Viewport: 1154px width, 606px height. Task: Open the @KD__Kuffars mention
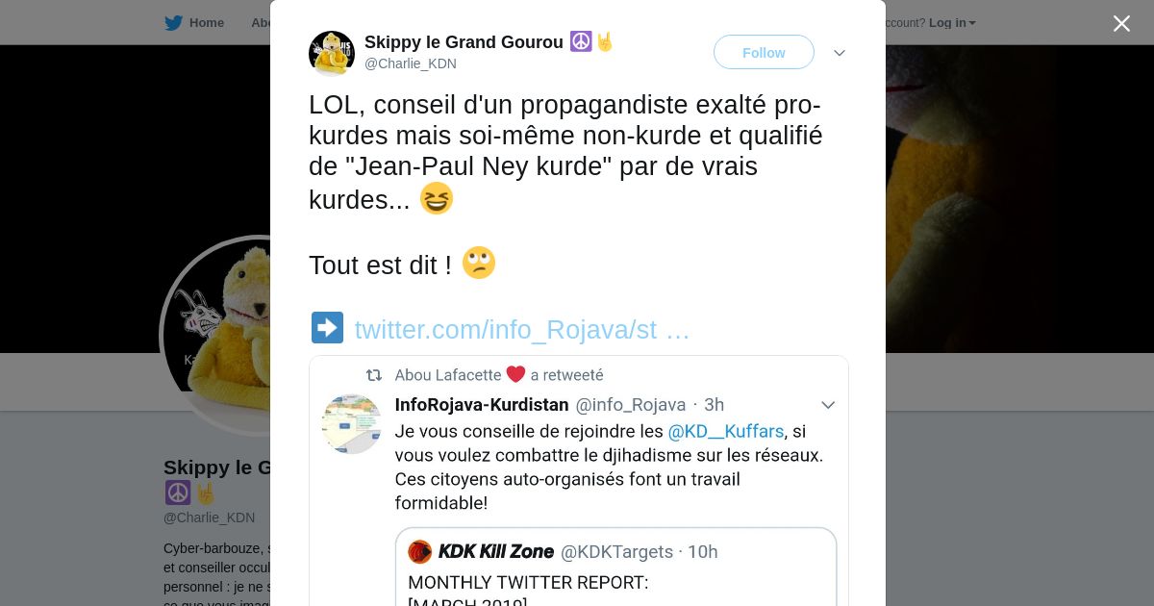click(726, 431)
